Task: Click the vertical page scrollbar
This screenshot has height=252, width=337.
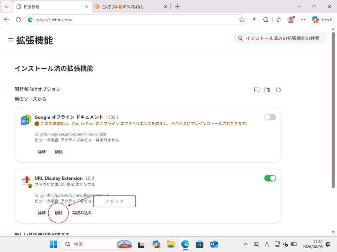Action: (333, 110)
